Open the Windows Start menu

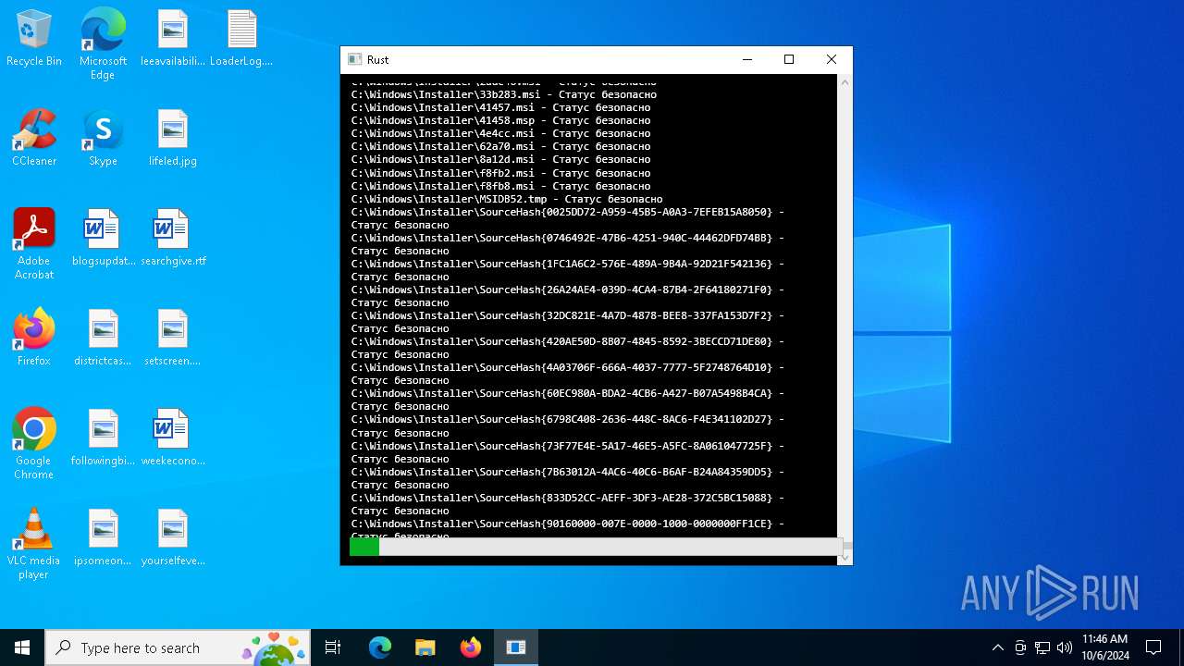coord(22,647)
